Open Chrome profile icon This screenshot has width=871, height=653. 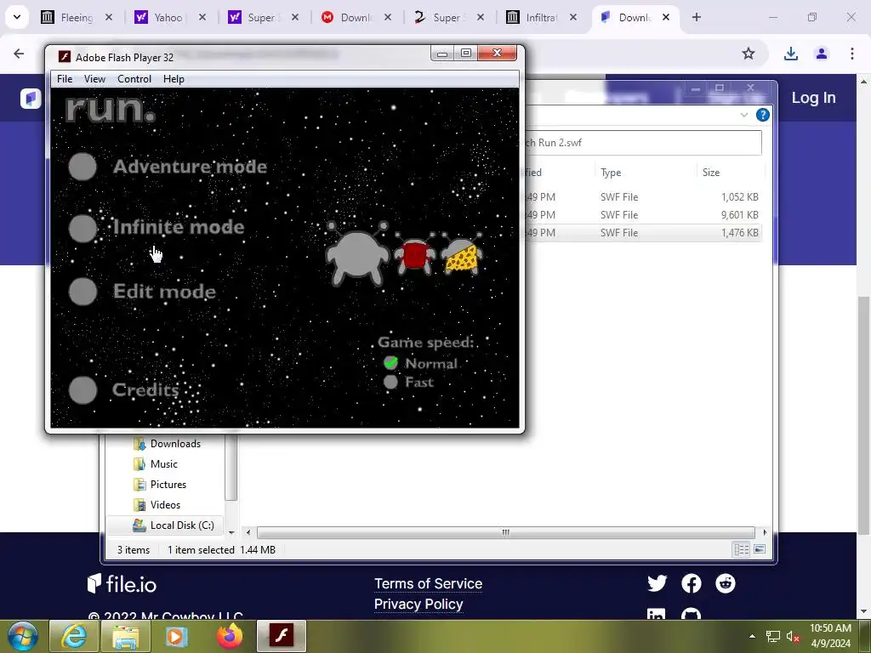point(822,54)
